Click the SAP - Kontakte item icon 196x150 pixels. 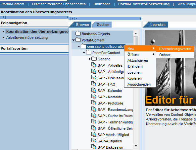point(94,97)
